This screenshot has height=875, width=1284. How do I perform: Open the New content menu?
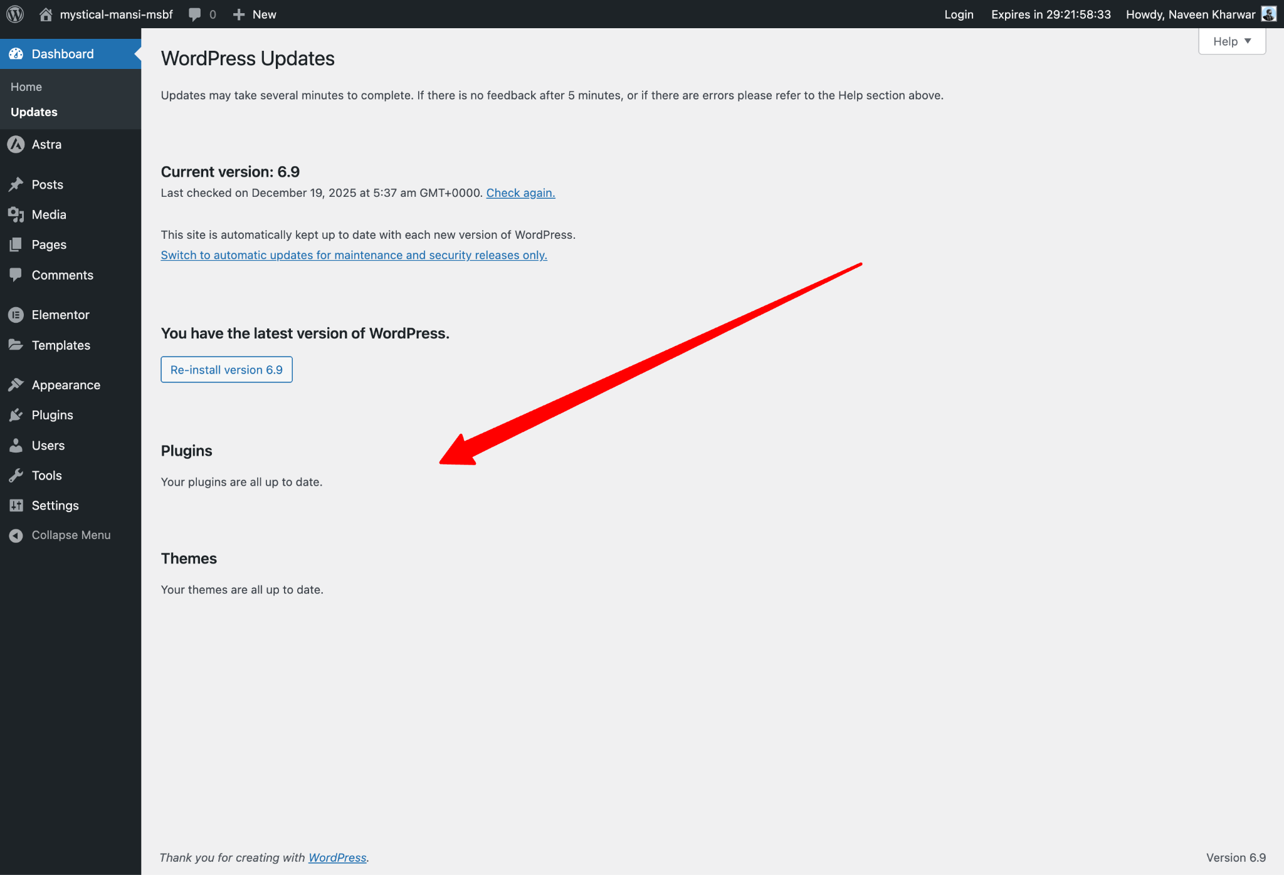pos(255,14)
